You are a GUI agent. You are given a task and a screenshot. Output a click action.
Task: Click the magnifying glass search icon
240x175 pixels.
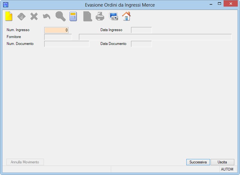click(60, 16)
